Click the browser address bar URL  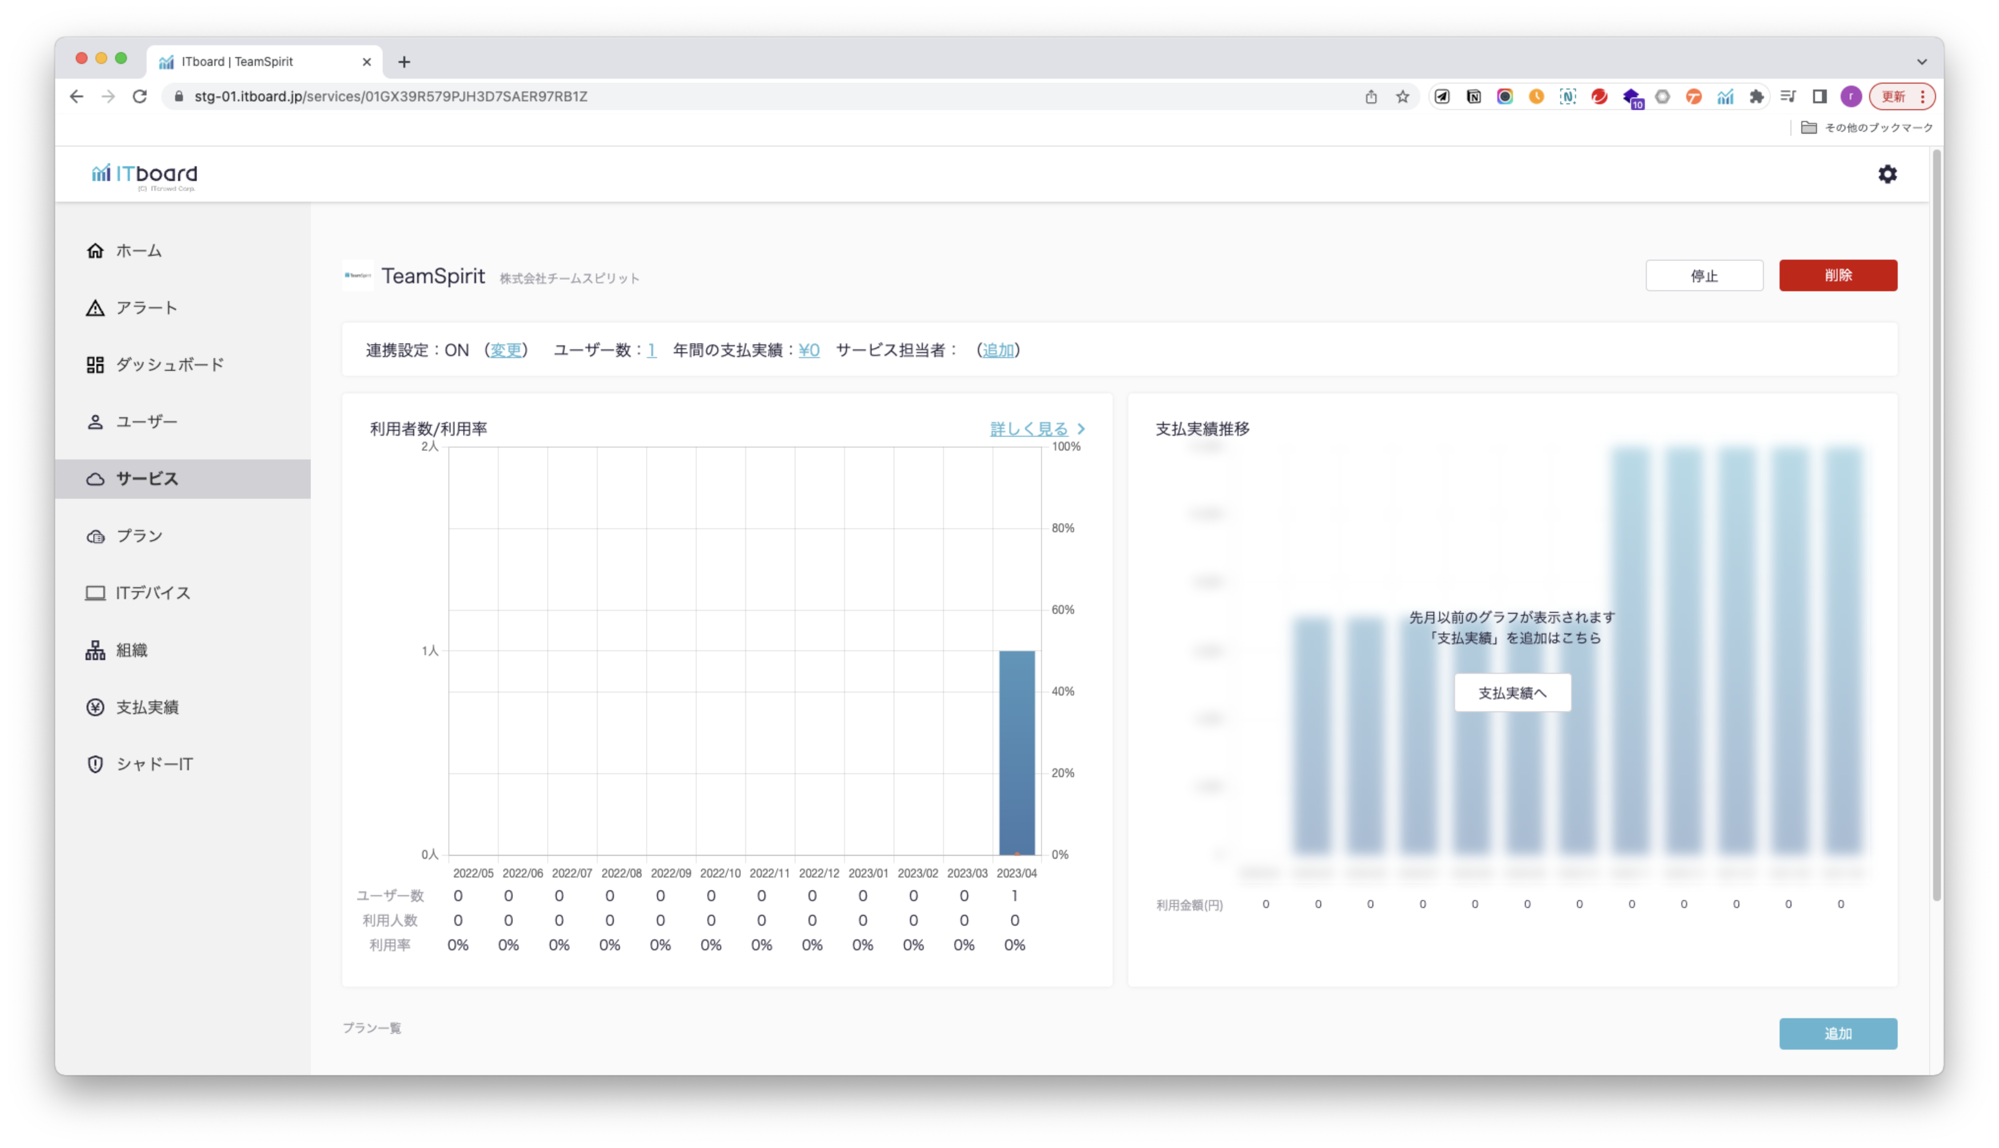391,96
